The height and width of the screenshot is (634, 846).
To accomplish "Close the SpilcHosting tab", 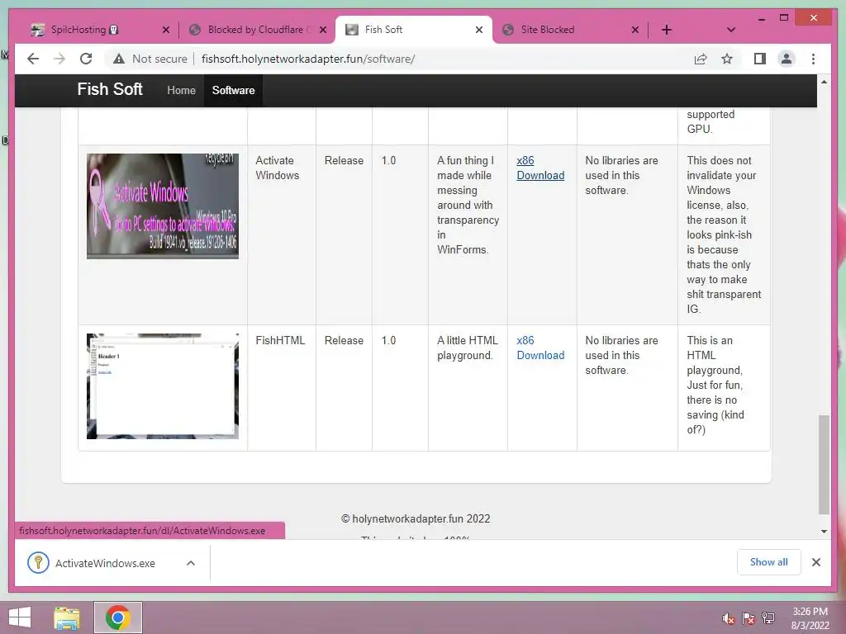I will tap(165, 30).
